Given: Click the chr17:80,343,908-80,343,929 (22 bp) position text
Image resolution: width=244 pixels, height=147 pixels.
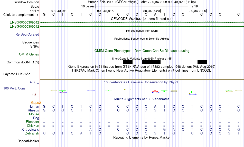Looking at the screenshot, I should click(x=168, y=2).
